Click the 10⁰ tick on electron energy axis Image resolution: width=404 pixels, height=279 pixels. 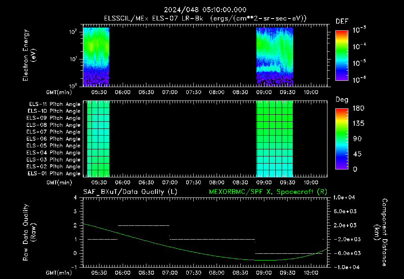(x=73, y=86)
